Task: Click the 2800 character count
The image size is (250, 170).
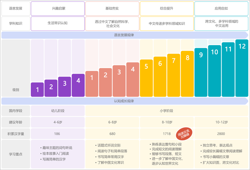Action: (221, 134)
